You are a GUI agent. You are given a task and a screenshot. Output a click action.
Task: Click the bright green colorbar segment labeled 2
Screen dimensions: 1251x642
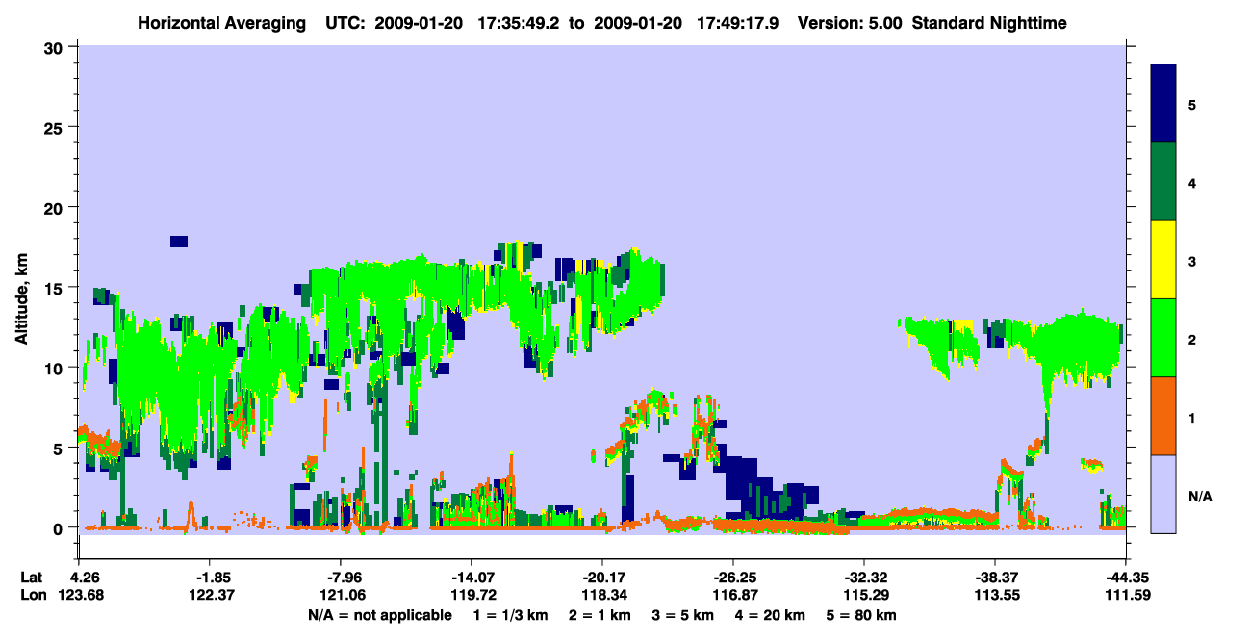[x=1163, y=338]
